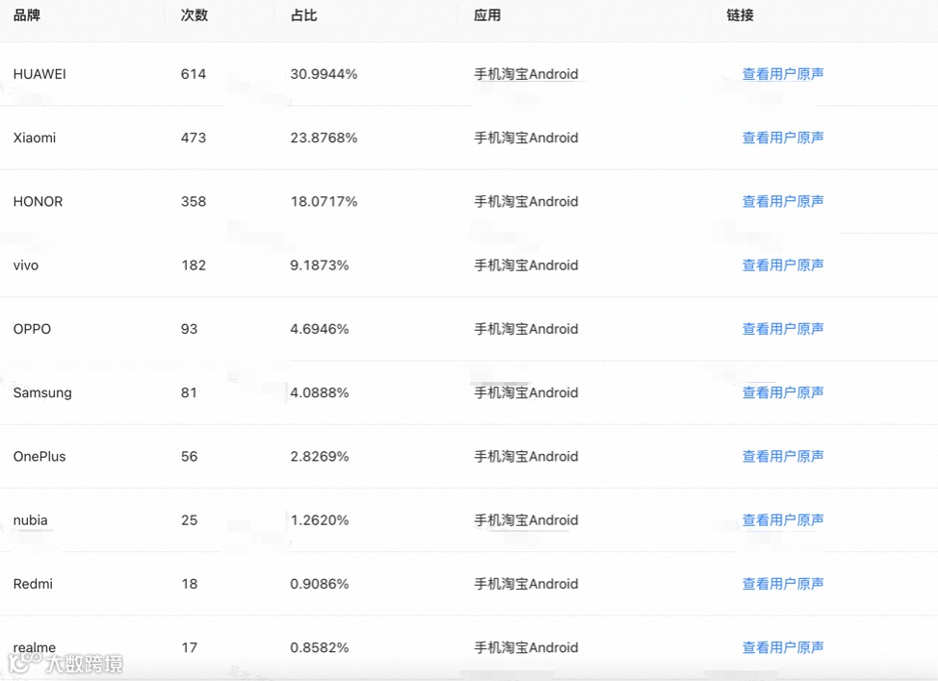The height and width of the screenshot is (681, 938).
Task: Click the 品牌 column header
Action: 27,15
